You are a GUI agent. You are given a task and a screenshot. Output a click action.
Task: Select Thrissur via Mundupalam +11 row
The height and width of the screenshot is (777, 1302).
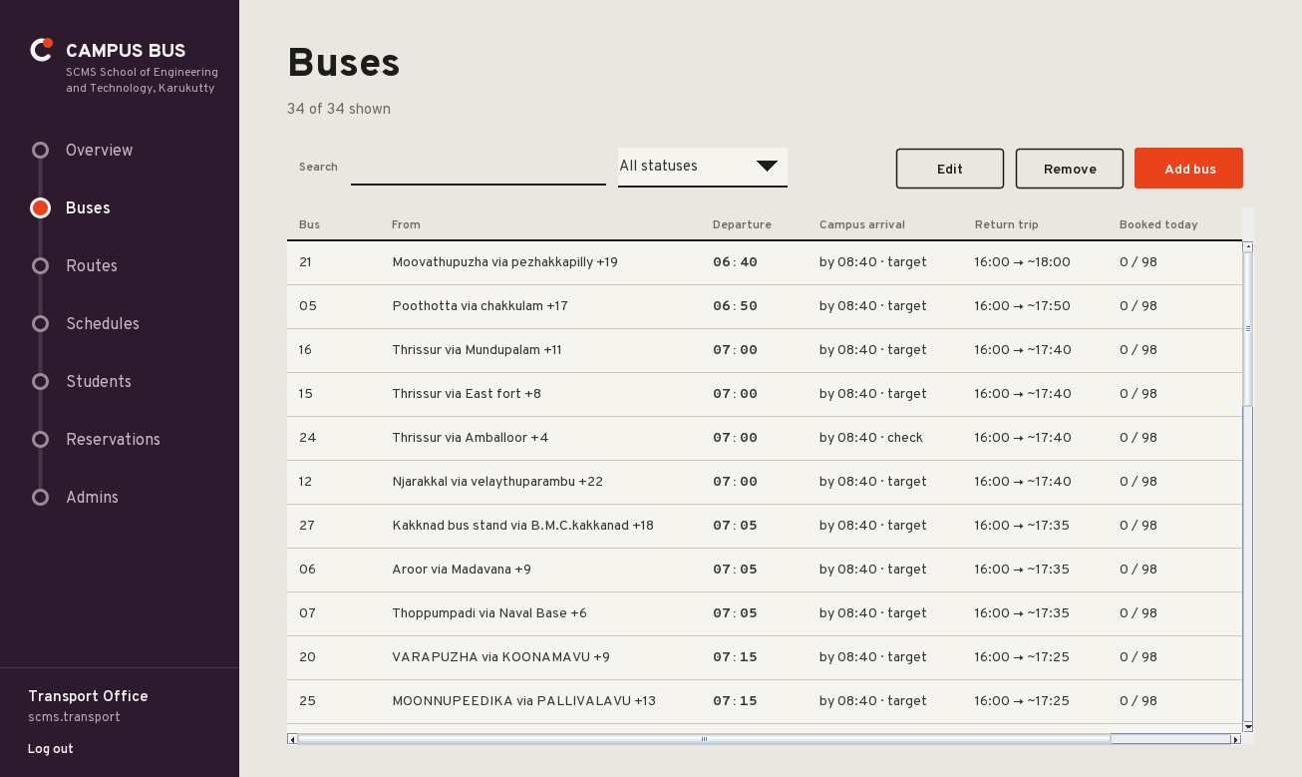tap(765, 350)
